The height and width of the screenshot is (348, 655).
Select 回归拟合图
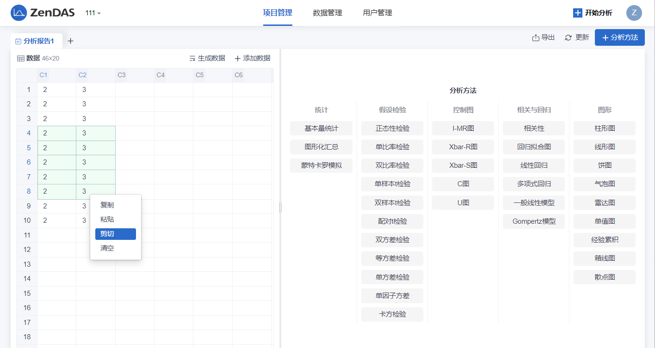pos(534,147)
